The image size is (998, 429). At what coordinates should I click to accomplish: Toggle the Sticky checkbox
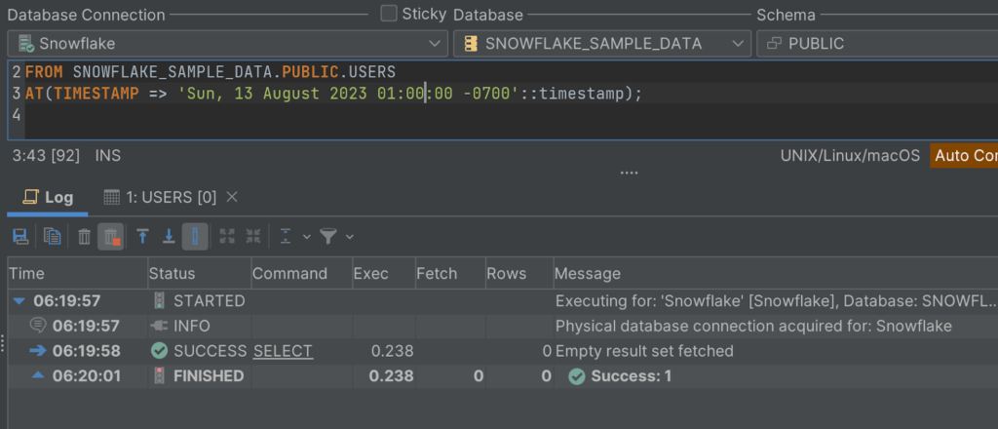(388, 14)
